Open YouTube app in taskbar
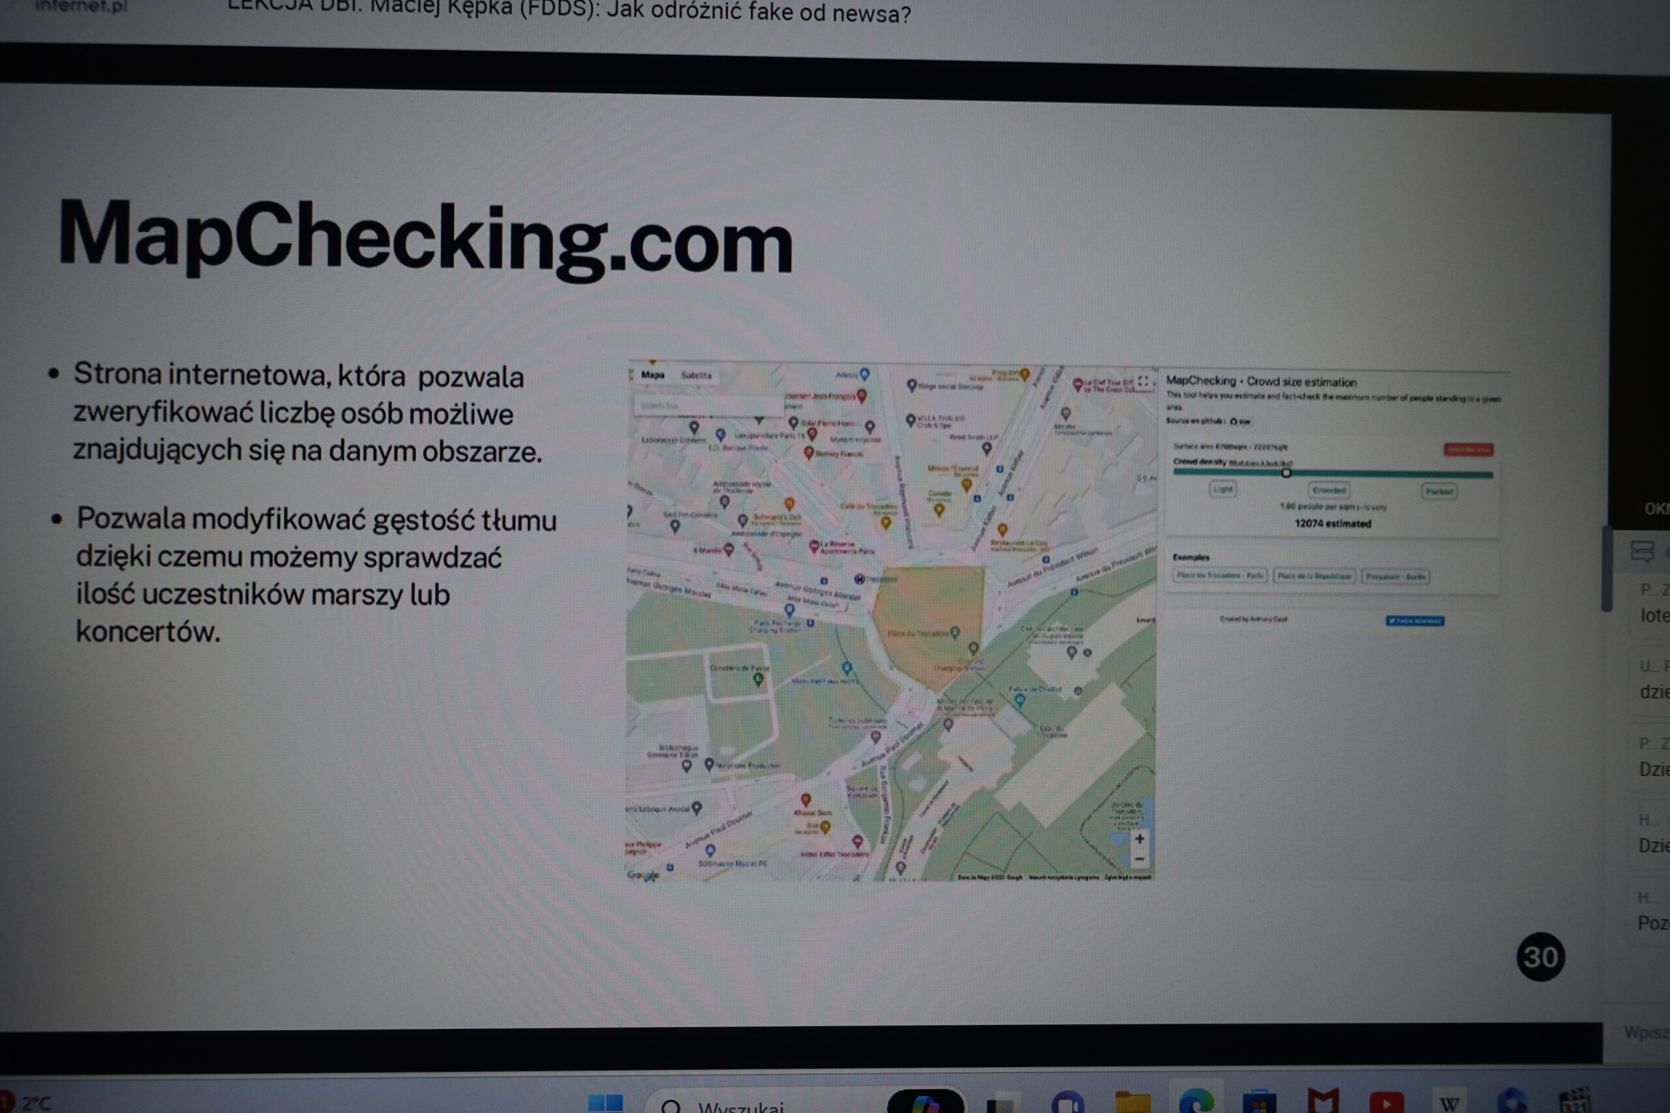The width and height of the screenshot is (1670, 1113). click(x=1386, y=1103)
